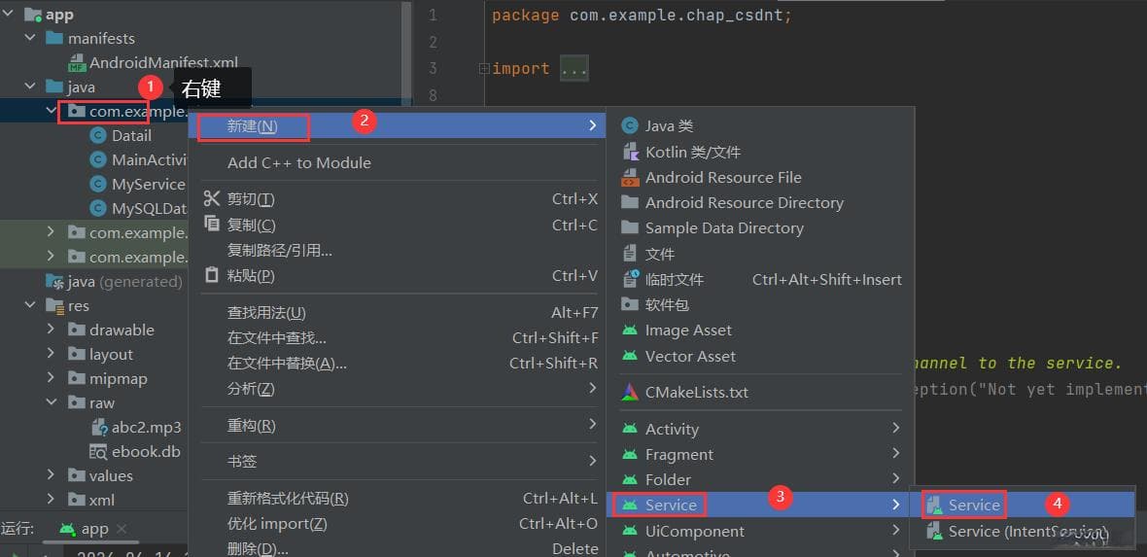Click the ebook.db database icon
The image size is (1147, 557).
(x=98, y=452)
